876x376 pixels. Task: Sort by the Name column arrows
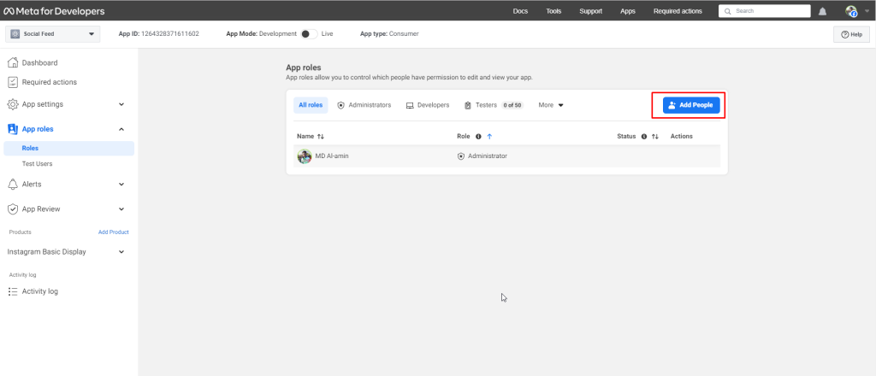pyautogui.click(x=321, y=137)
